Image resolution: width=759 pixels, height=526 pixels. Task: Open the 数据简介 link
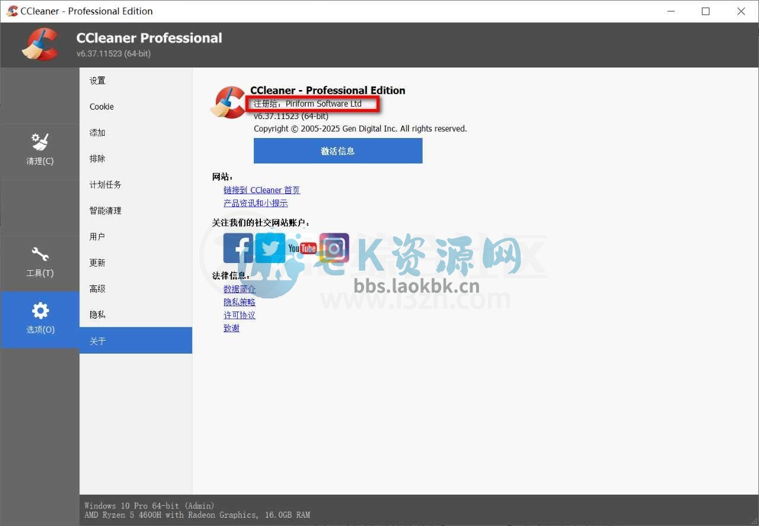240,289
